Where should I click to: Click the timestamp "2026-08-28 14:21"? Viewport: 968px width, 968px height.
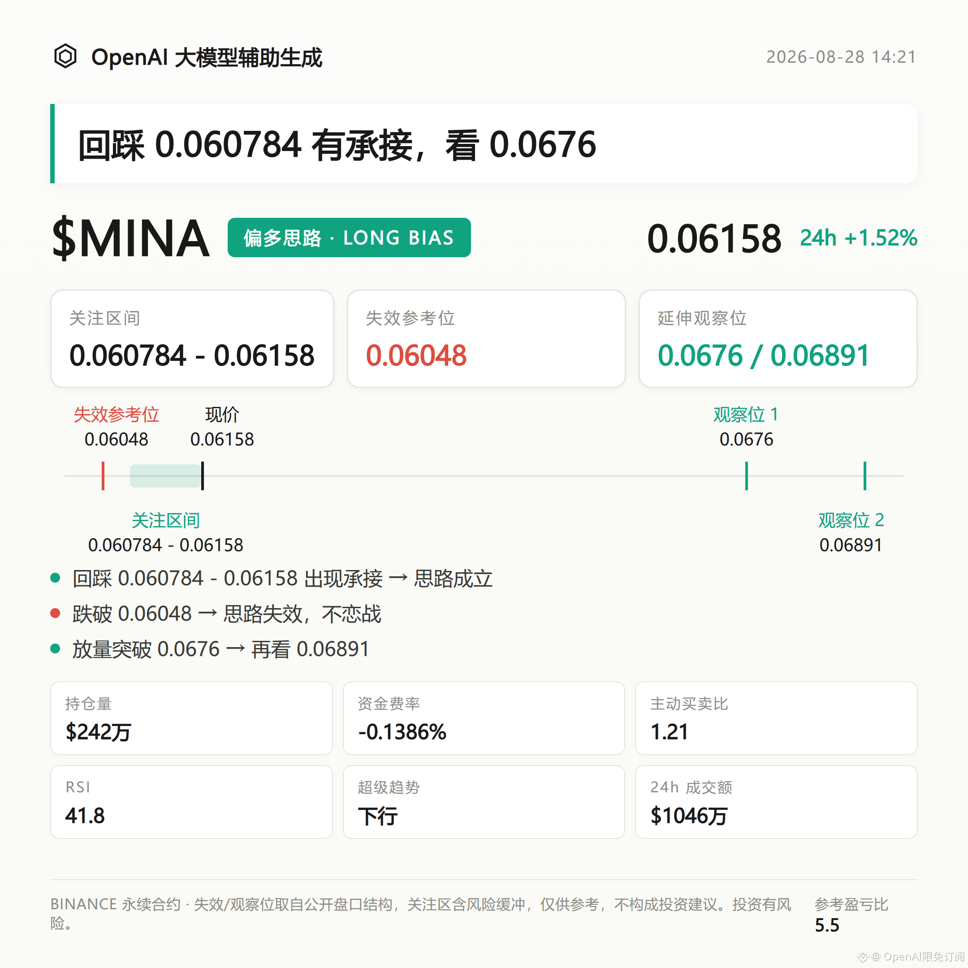[841, 57]
